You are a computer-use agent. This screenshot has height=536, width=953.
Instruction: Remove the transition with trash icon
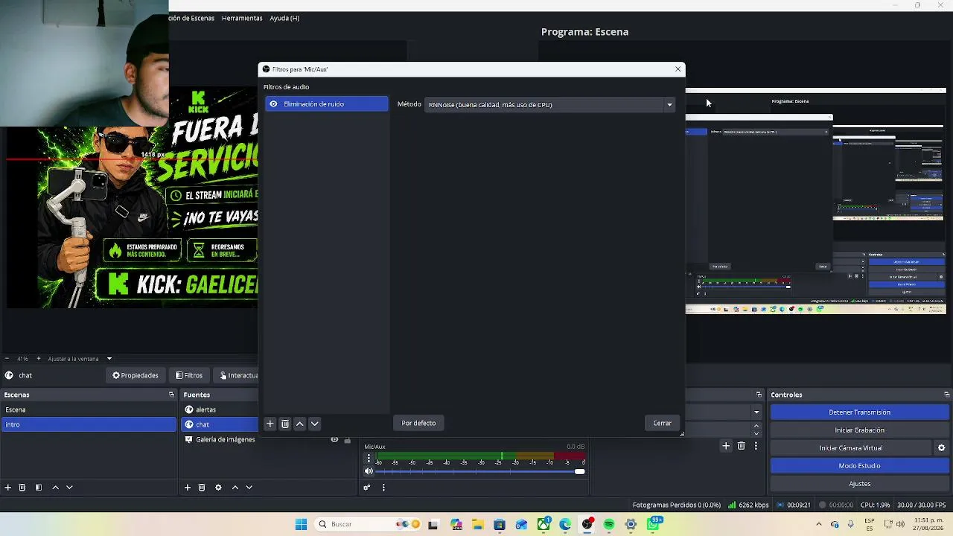(741, 446)
